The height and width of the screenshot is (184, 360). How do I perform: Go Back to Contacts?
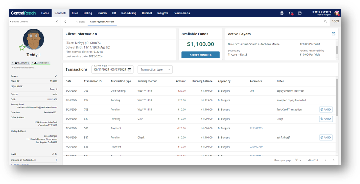click(19, 22)
